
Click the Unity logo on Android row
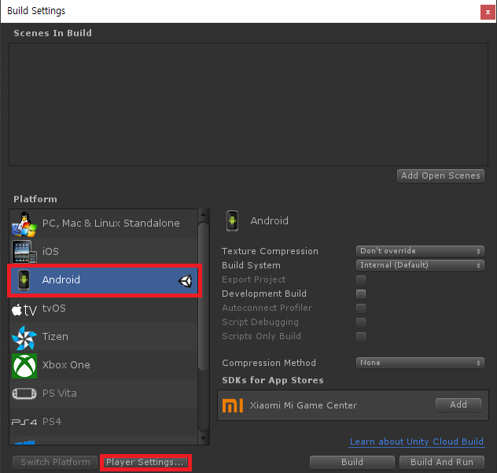[185, 281]
